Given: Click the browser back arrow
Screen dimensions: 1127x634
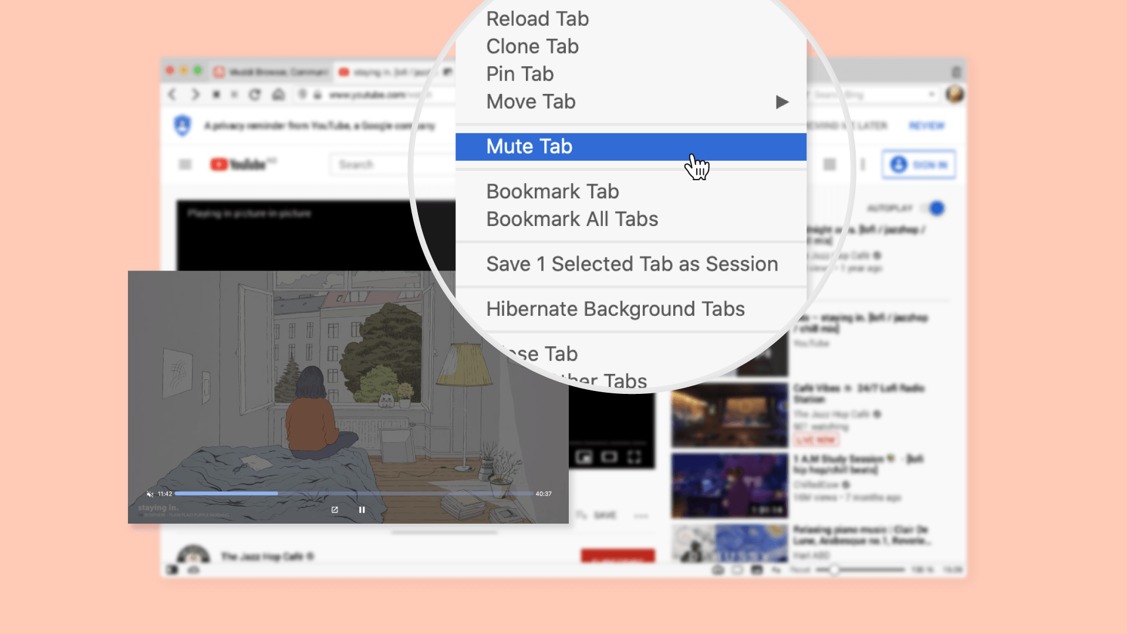Looking at the screenshot, I should click(172, 95).
